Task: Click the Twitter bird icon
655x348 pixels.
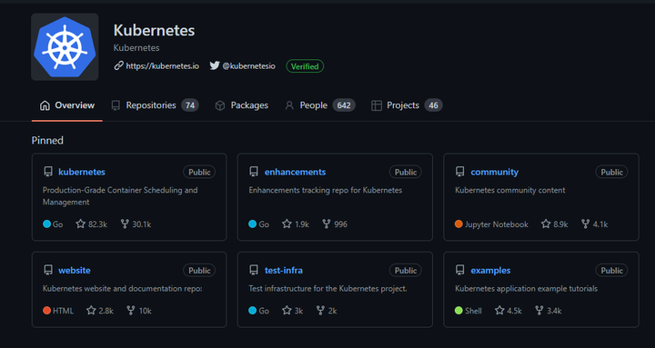Action: [x=215, y=66]
